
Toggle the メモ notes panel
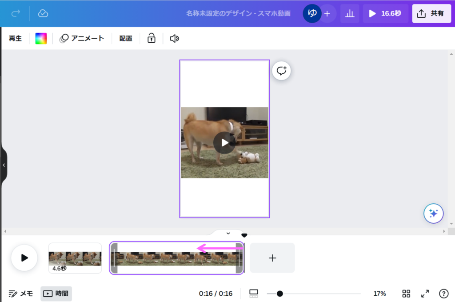21,294
